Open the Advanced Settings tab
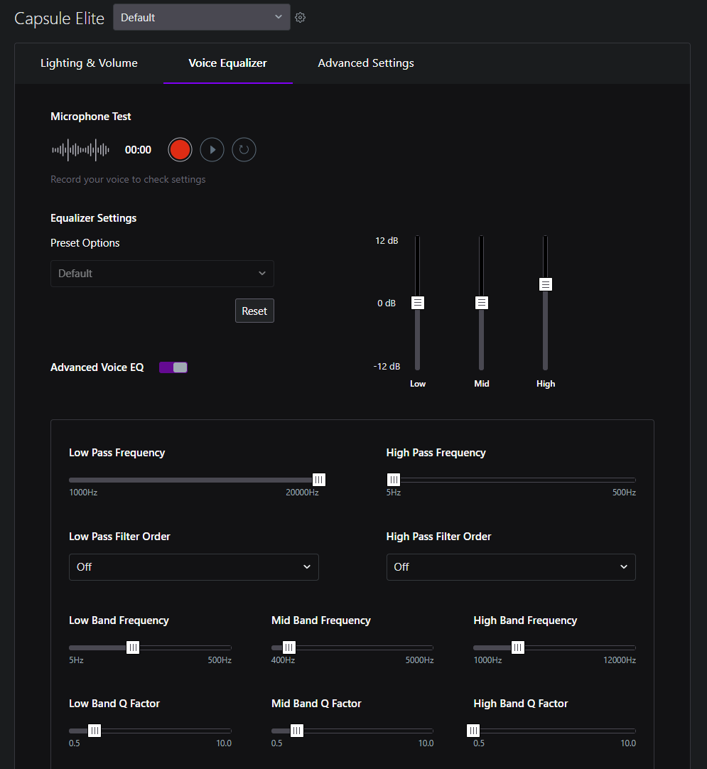Screen dimensions: 707x769 point(366,63)
